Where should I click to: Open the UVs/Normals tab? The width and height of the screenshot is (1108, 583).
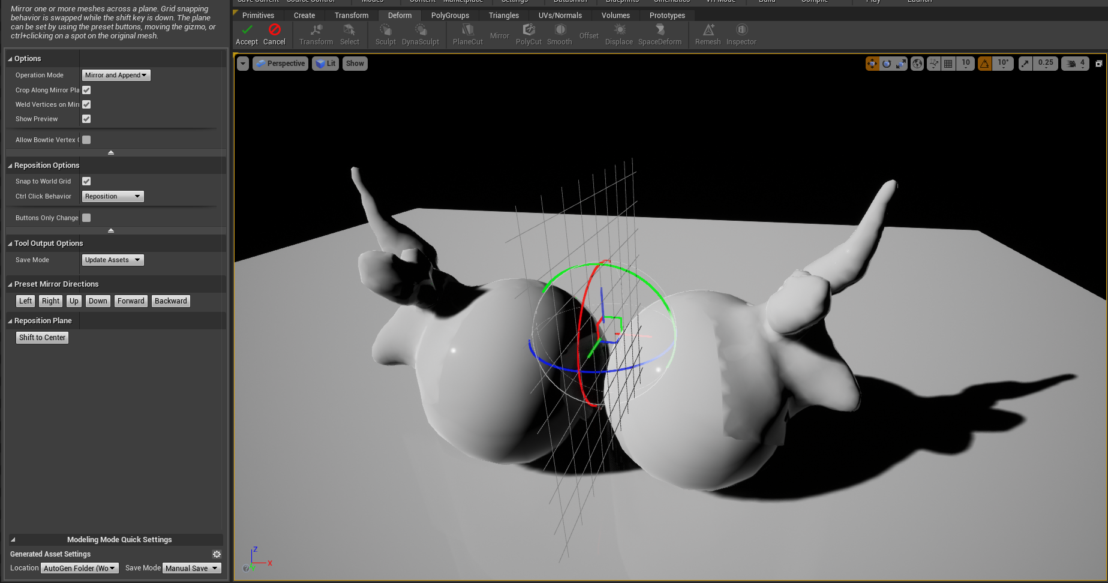tap(560, 15)
